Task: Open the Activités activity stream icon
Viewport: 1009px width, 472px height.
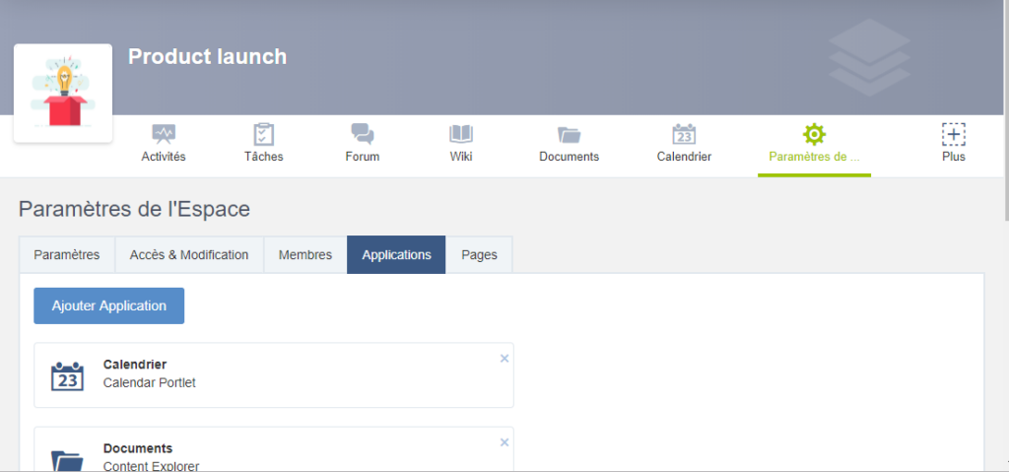Action: pyautogui.click(x=164, y=134)
